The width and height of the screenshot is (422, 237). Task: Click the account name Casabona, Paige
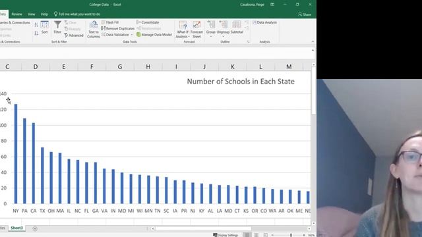pos(252,5)
